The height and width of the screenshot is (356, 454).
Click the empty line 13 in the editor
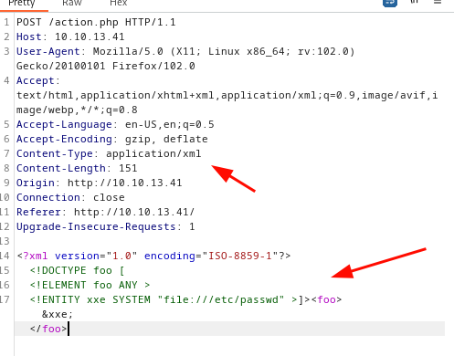(x=228, y=241)
